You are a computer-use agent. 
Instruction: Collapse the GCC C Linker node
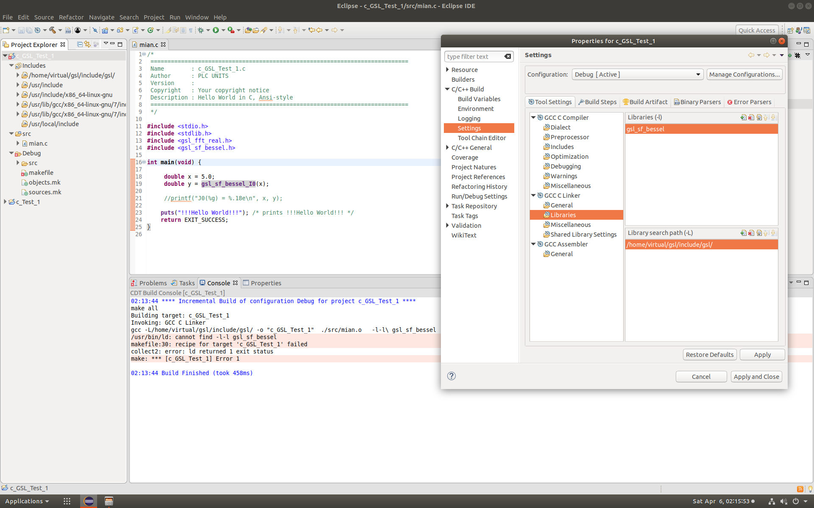pyautogui.click(x=533, y=196)
